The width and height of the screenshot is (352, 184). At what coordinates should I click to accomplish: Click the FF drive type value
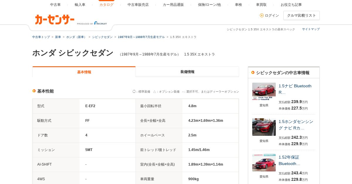(87, 121)
